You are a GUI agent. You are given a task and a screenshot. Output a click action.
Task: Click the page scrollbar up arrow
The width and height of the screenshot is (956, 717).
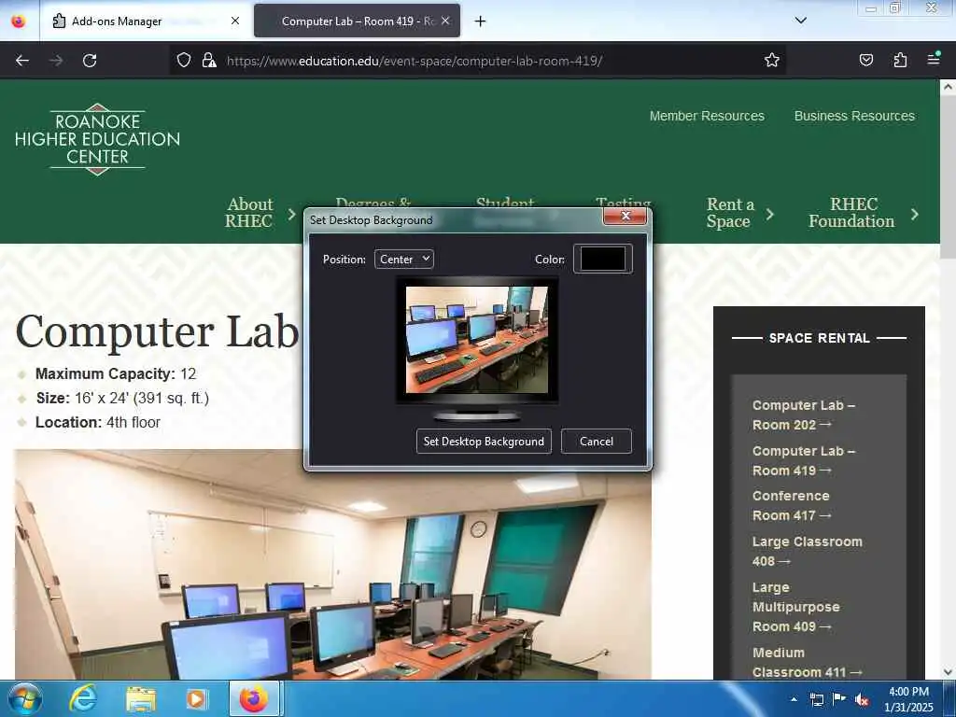(x=948, y=87)
